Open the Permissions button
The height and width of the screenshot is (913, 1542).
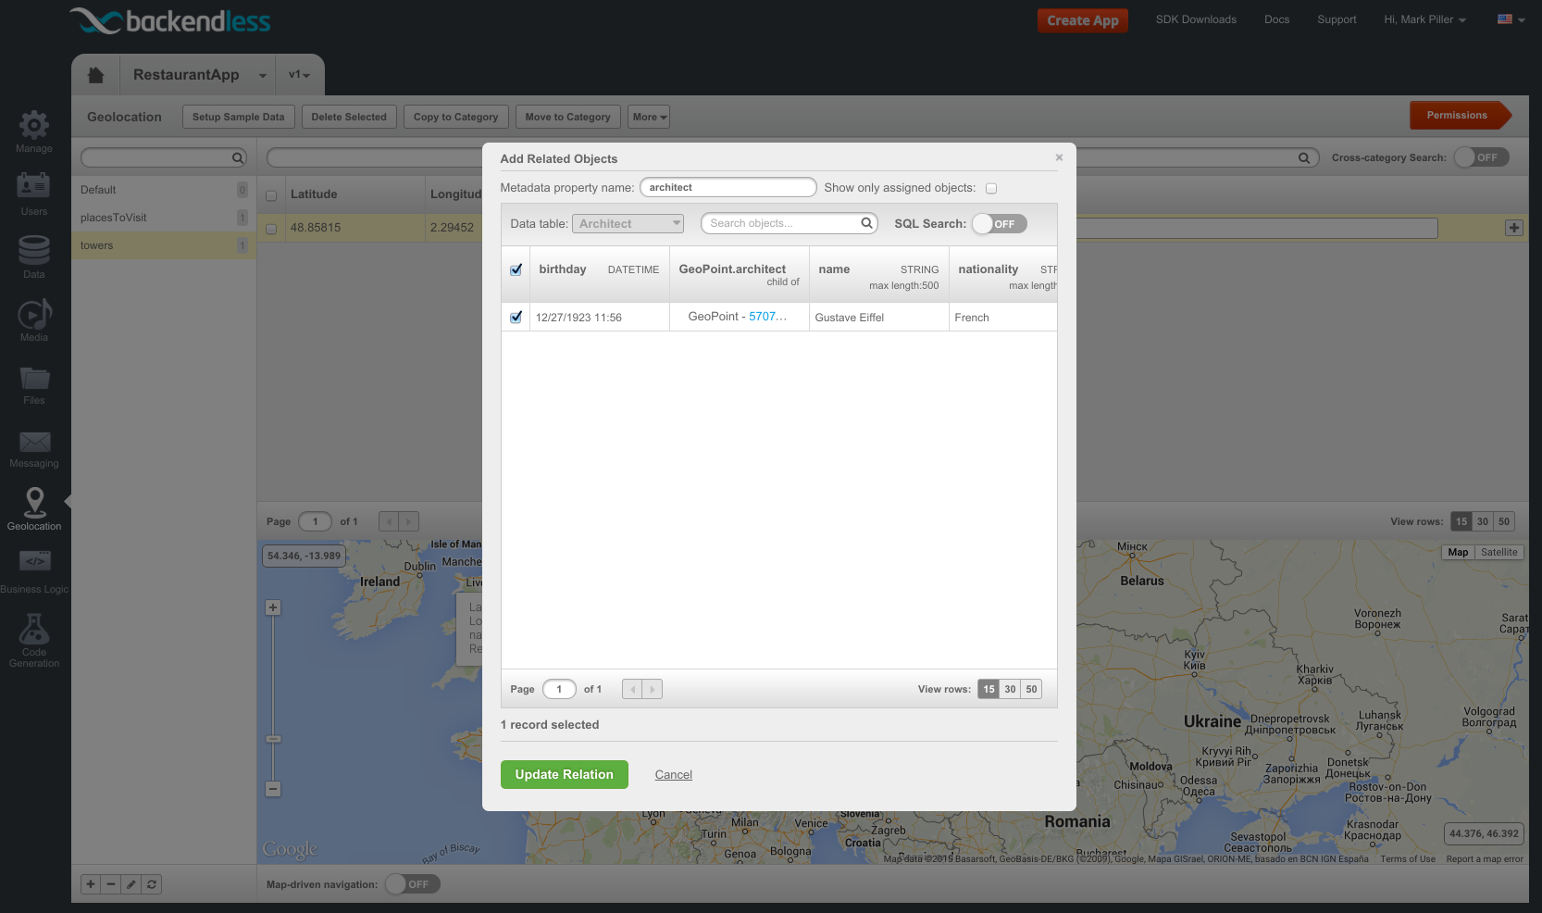[x=1460, y=116]
